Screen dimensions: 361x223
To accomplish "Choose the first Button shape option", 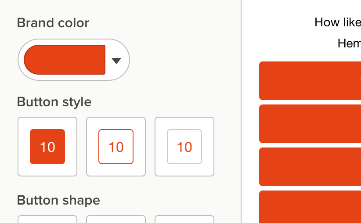I will (x=47, y=219).
